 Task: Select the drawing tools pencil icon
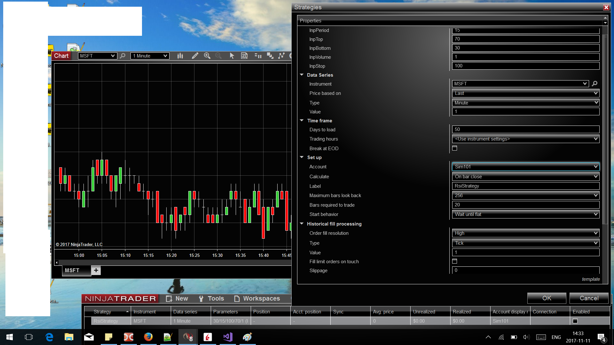tap(195, 56)
